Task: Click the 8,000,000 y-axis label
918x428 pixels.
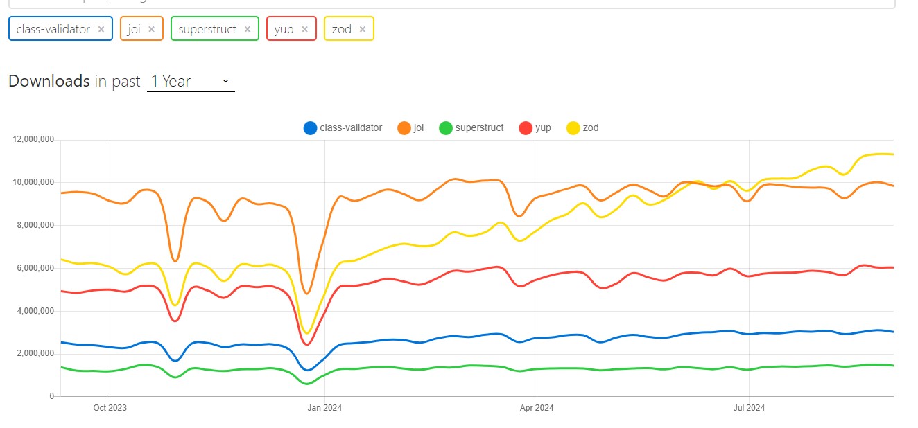Action: coord(35,225)
